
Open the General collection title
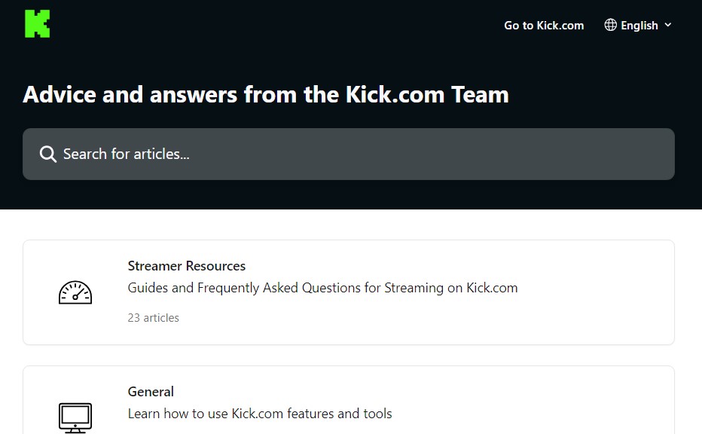pos(151,392)
